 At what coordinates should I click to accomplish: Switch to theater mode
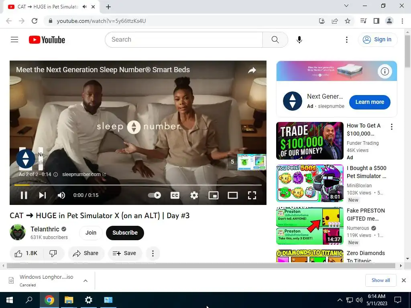point(233,195)
